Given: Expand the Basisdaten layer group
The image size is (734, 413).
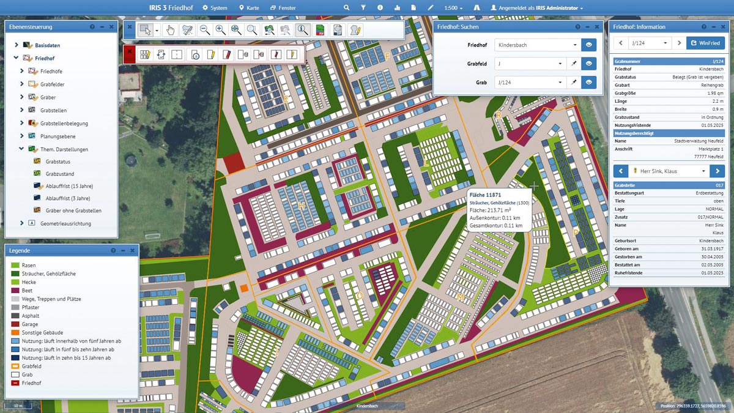Looking at the screenshot, I should [17, 45].
